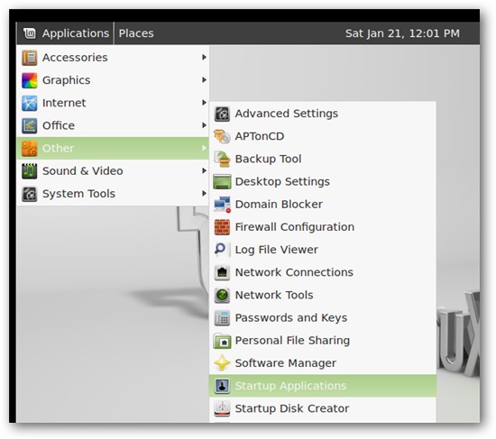Open Network Connections from the submenu
Image resolution: width=496 pixels, height=439 pixels.
pos(323,272)
